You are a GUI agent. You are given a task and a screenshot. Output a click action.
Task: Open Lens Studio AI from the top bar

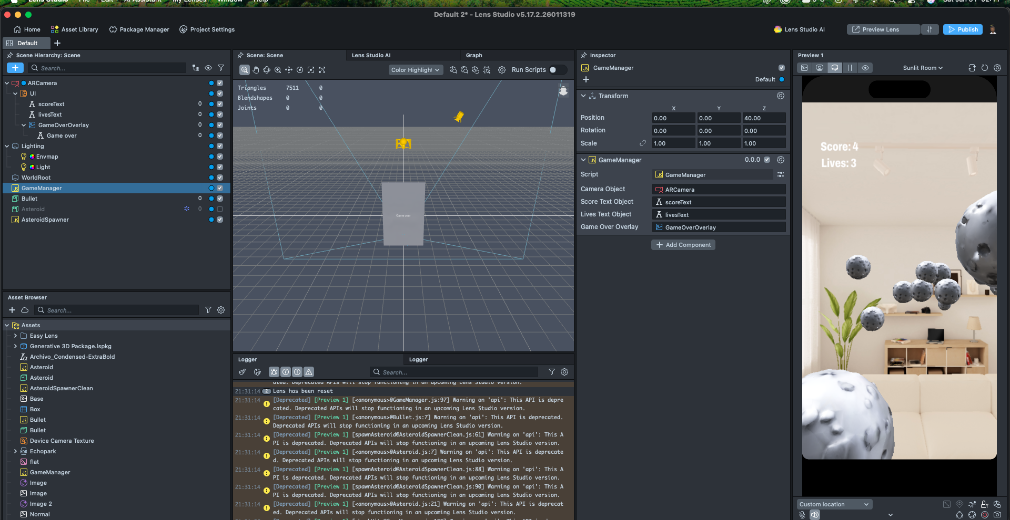(x=799, y=29)
